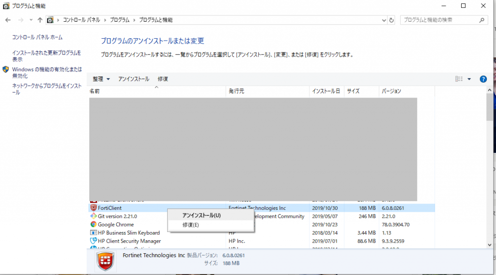
Task: Click the search magnifier icon
Action: 482,20
